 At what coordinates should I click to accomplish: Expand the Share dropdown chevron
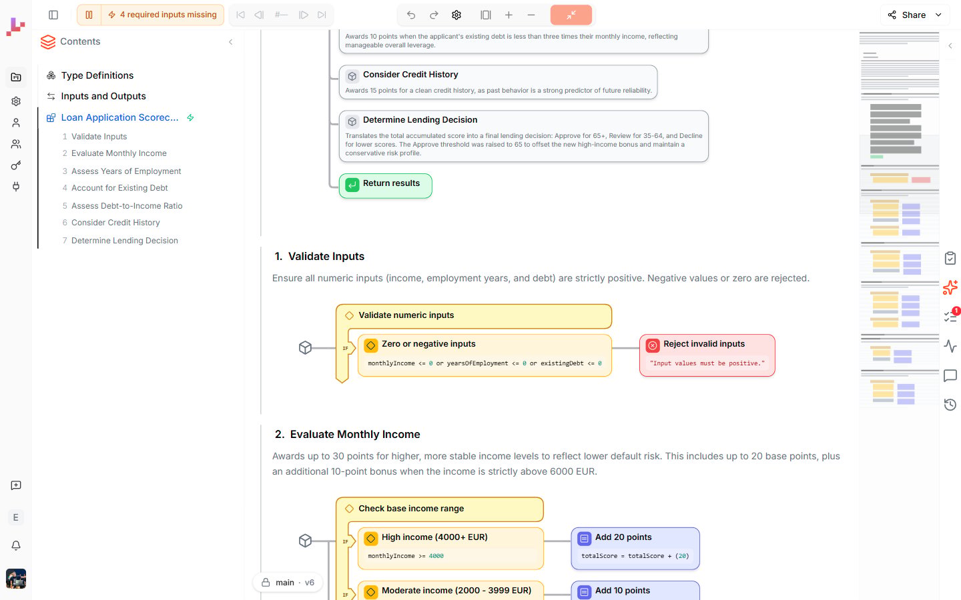click(x=938, y=15)
